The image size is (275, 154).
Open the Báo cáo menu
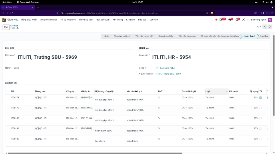click(x=142, y=20)
